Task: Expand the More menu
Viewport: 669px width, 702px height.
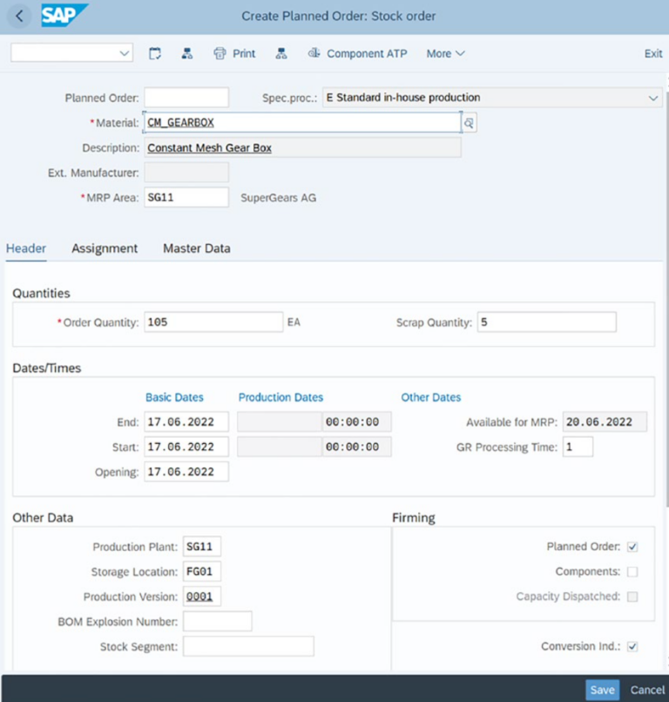Action: click(x=445, y=53)
